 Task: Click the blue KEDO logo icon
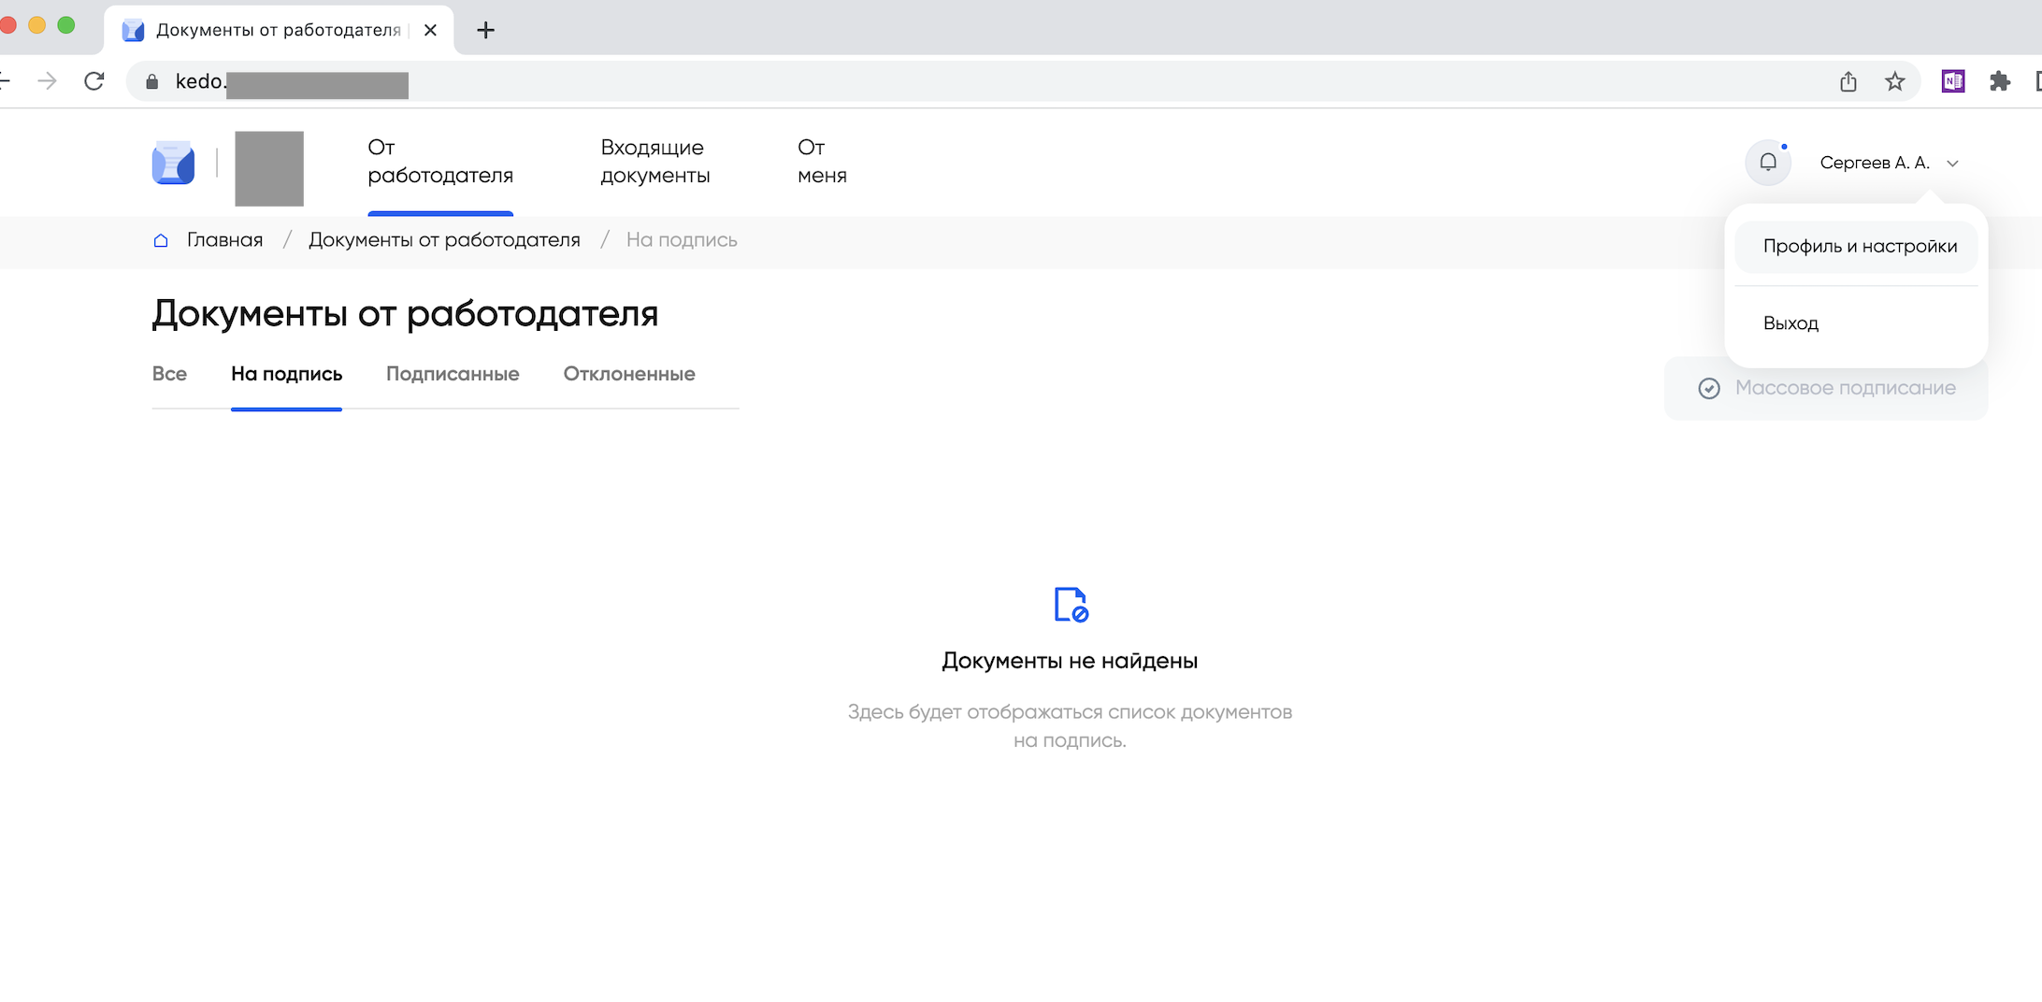click(173, 164)
